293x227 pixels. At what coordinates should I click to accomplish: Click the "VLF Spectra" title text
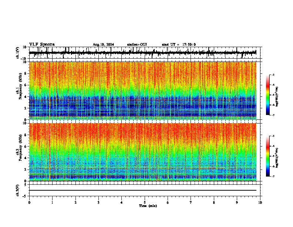pos(42,45)
